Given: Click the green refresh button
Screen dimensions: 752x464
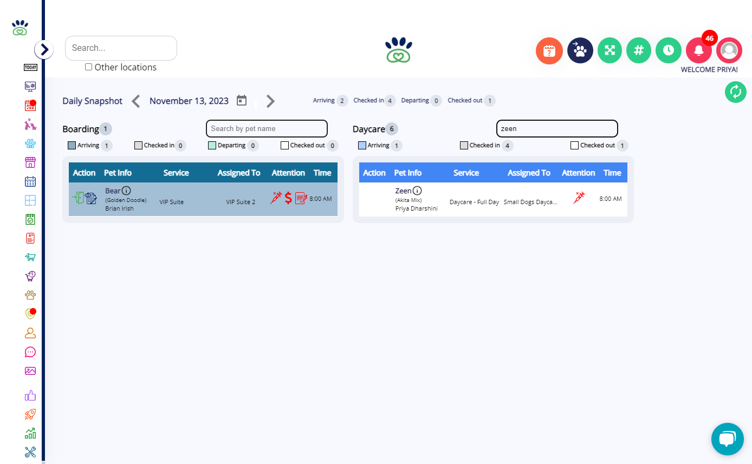Looking at the screenshot, I should pos(736,92).
